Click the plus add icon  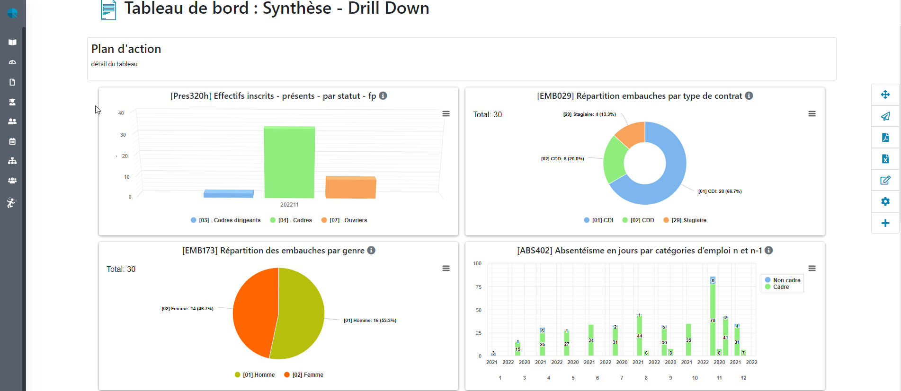tap(885, 223)
